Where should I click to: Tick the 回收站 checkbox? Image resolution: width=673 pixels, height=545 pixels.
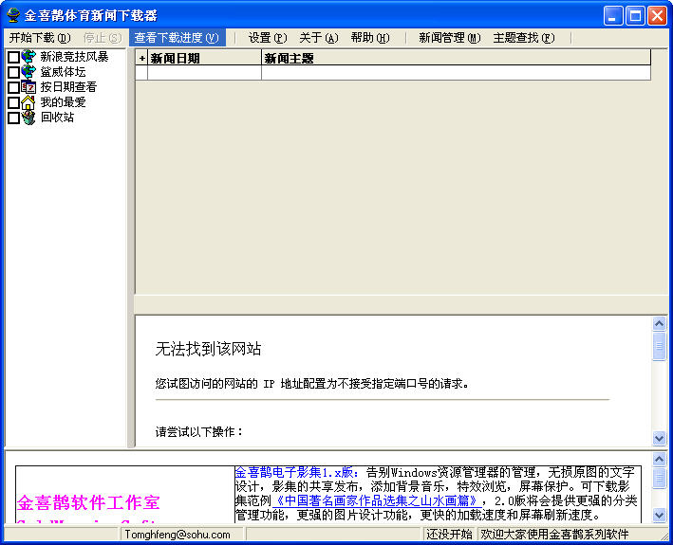point(13,118)
